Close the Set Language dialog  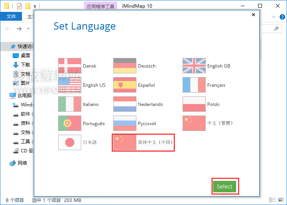coord(253,15)
